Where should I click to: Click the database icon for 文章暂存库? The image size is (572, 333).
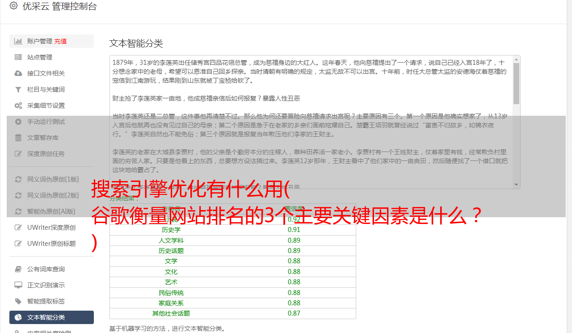[18, 138]
